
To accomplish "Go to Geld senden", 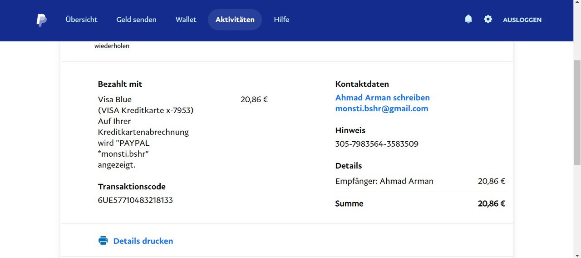I will tap(136, 20).
